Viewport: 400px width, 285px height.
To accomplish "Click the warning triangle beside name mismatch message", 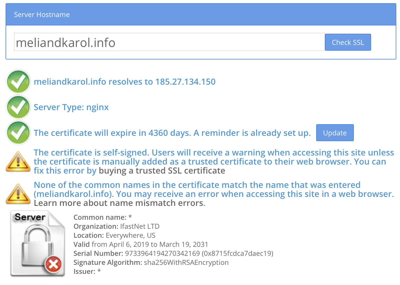I will click(x=18, y=194).
